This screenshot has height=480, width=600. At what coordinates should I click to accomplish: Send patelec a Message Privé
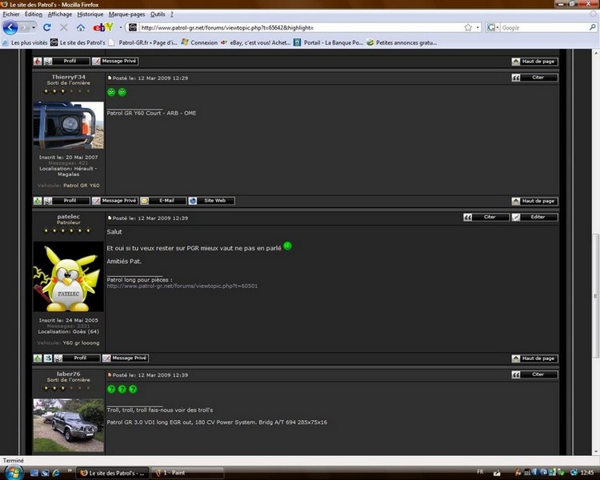(125, 358)
